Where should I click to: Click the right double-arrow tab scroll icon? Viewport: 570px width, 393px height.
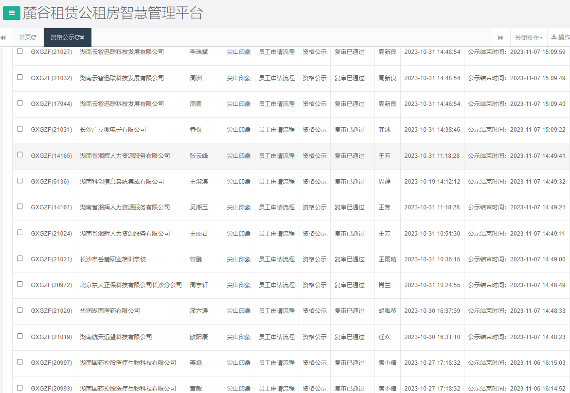[x=500, y=38]
